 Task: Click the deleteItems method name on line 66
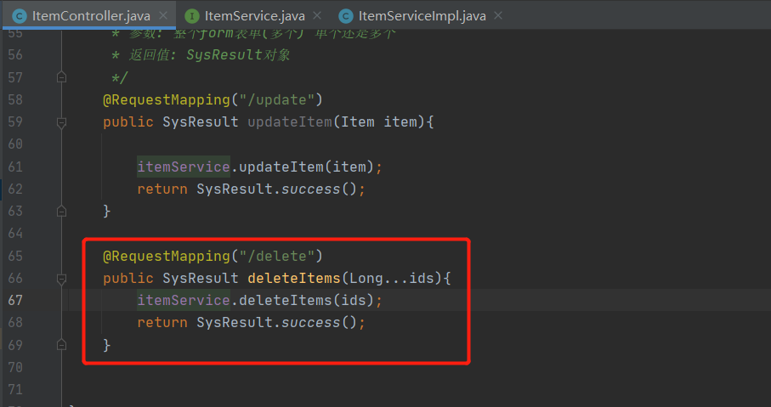tap(294, 278)
